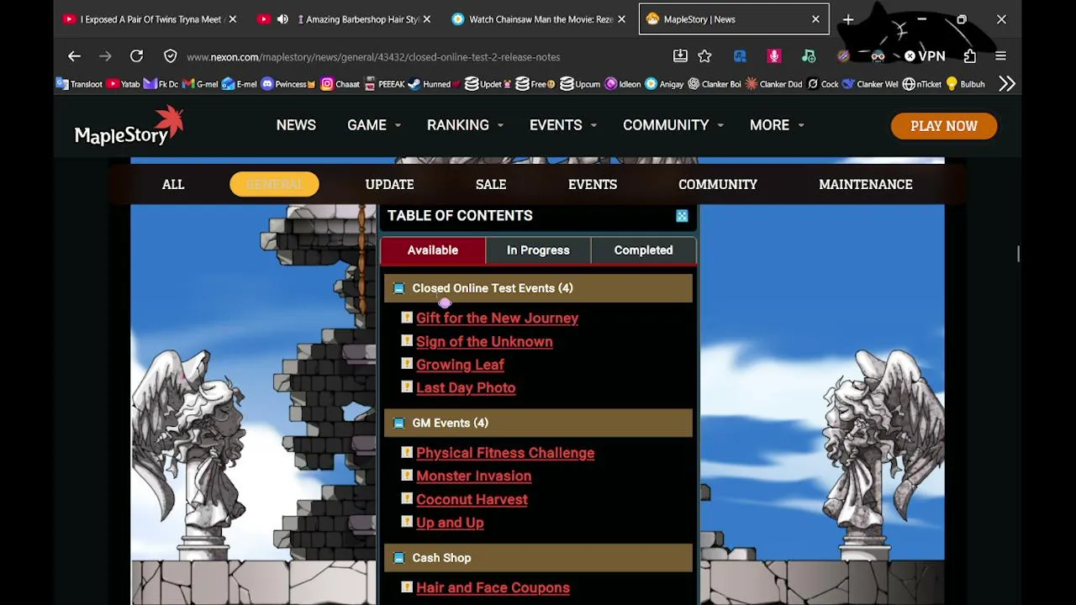This screenshot has height=605, width=1076.
Task: Open the Transloot bookmark
Action: [80, 84]
